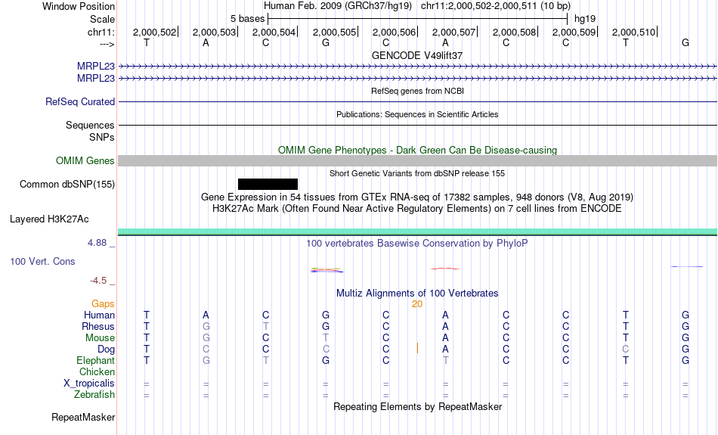Screen dimensions: 718x435
Task: Click the Rhesus species label
Action: pyautogui.click(x=98, y=326)
